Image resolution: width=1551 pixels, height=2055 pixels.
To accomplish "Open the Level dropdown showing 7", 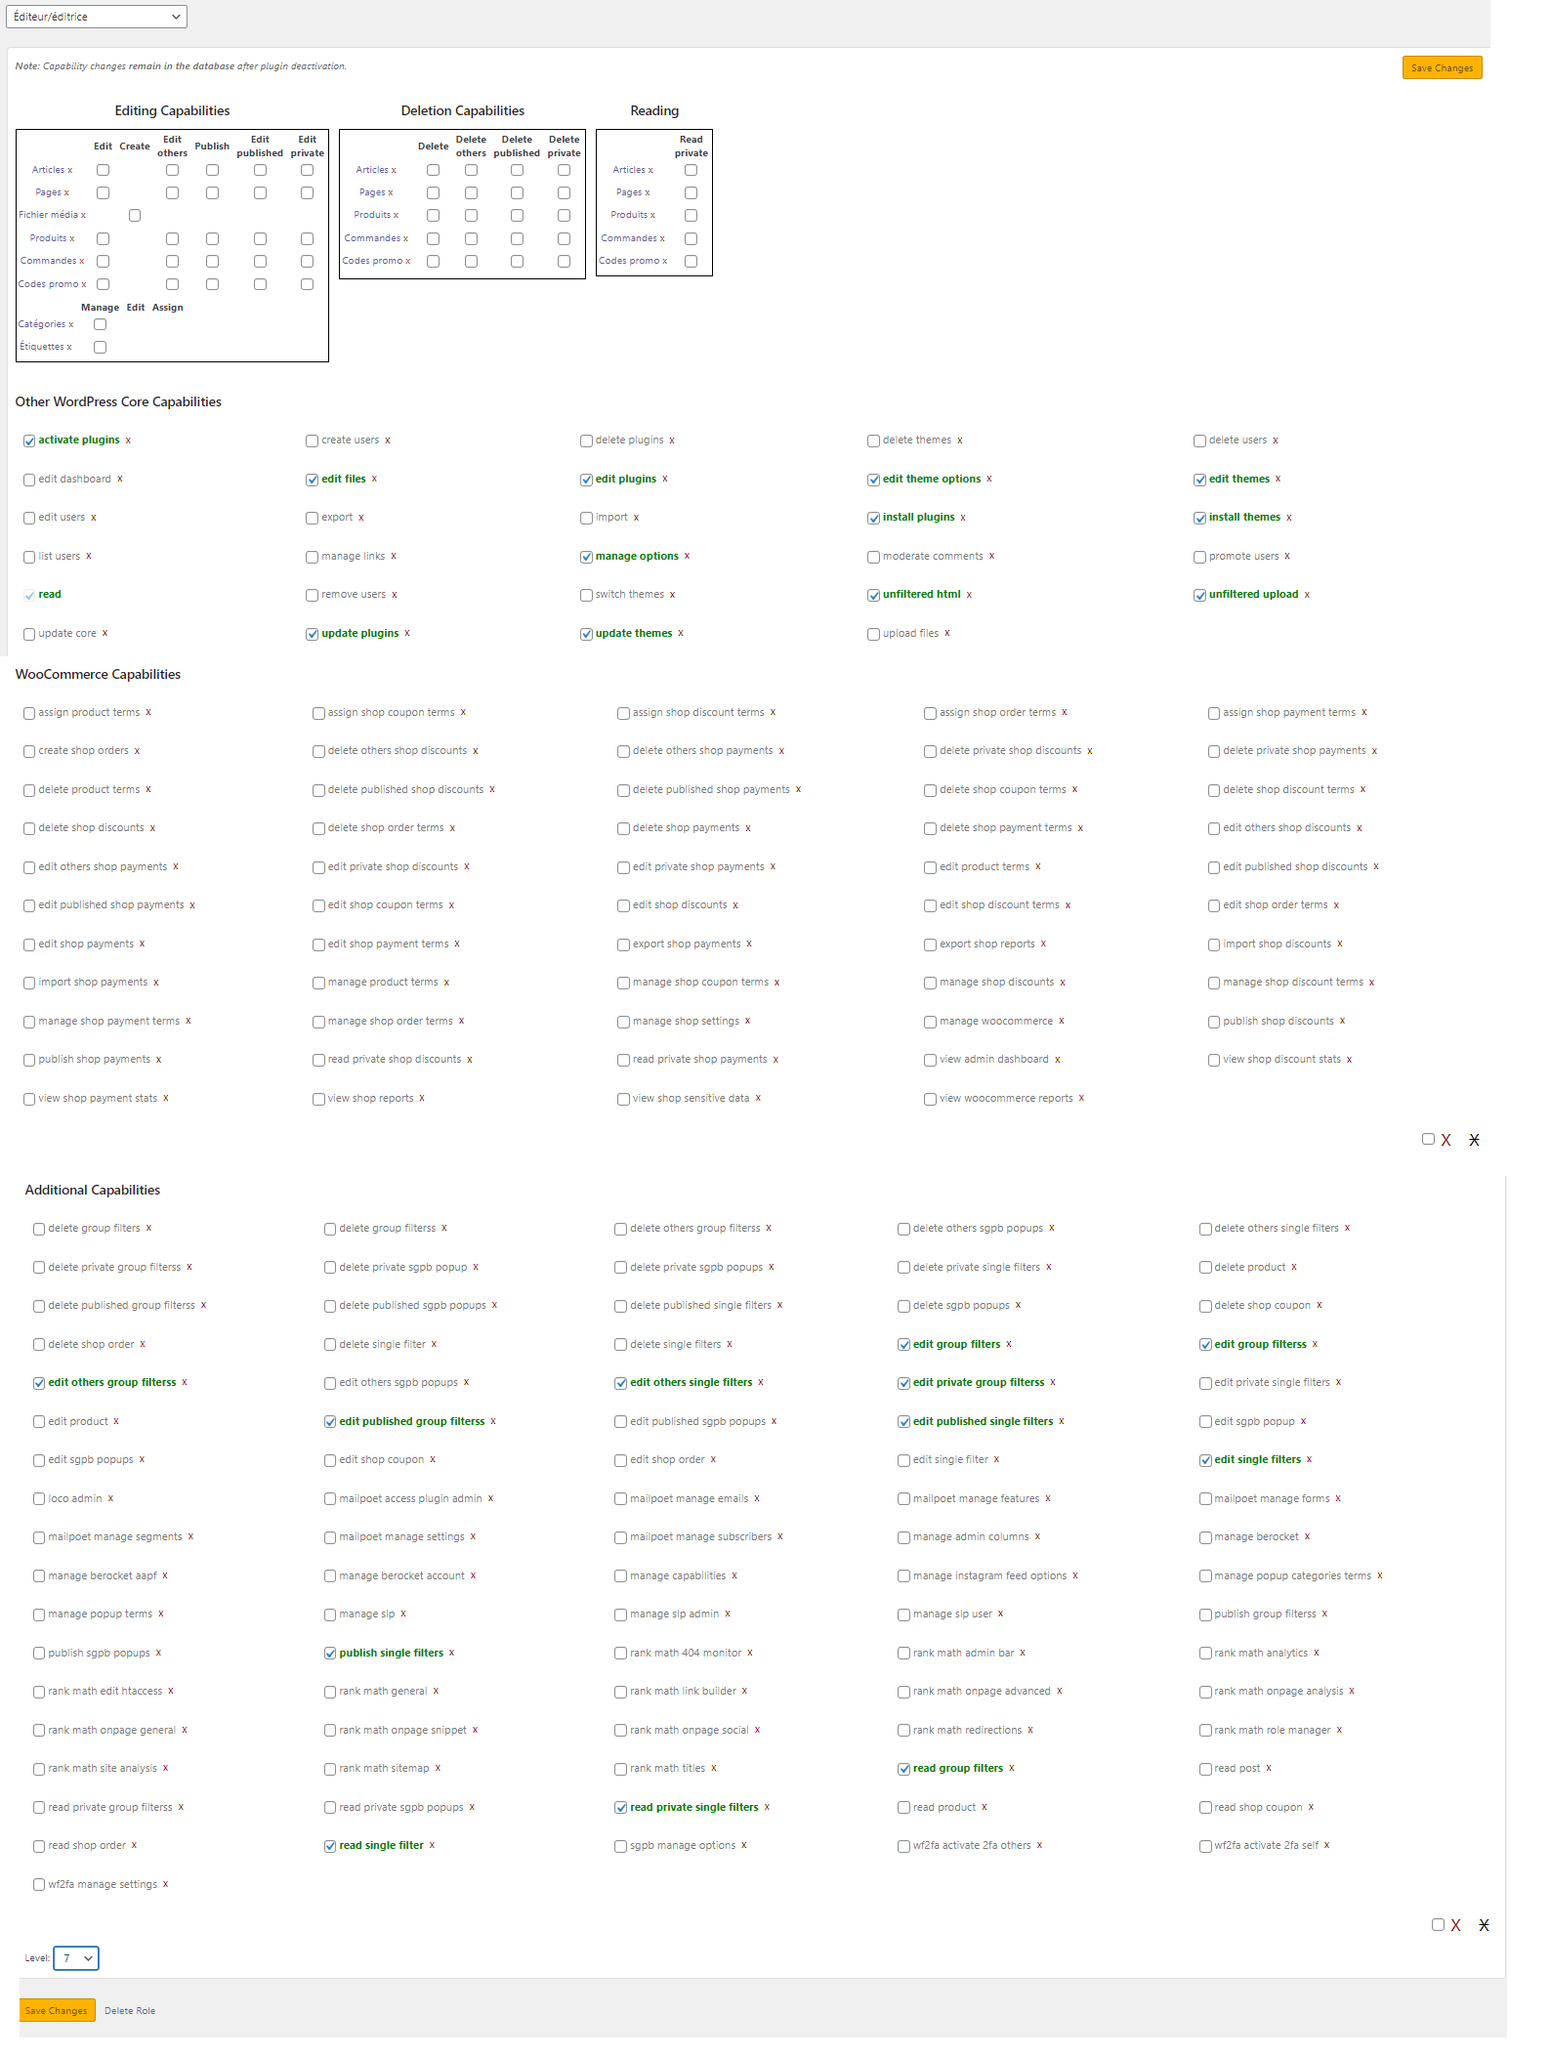I will pyautogui.click(x=76, y=1958).
